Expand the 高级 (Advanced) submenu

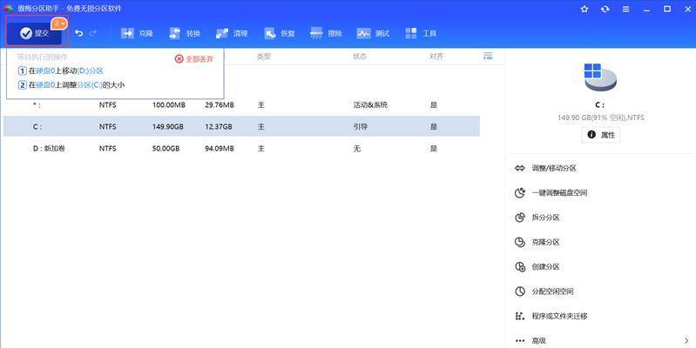[x=601, y=340]
